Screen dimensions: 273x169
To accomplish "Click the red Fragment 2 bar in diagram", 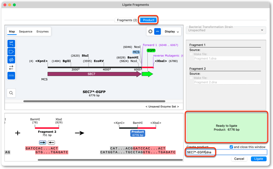I will (x=47, y=128).
